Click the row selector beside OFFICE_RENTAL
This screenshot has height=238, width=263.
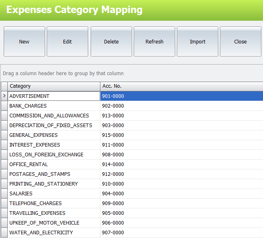click(4, 164)
